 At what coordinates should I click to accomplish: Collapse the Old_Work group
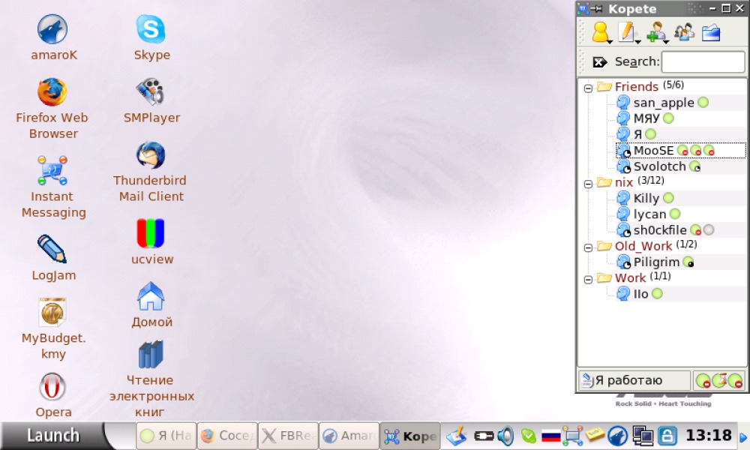pos(588,247)
